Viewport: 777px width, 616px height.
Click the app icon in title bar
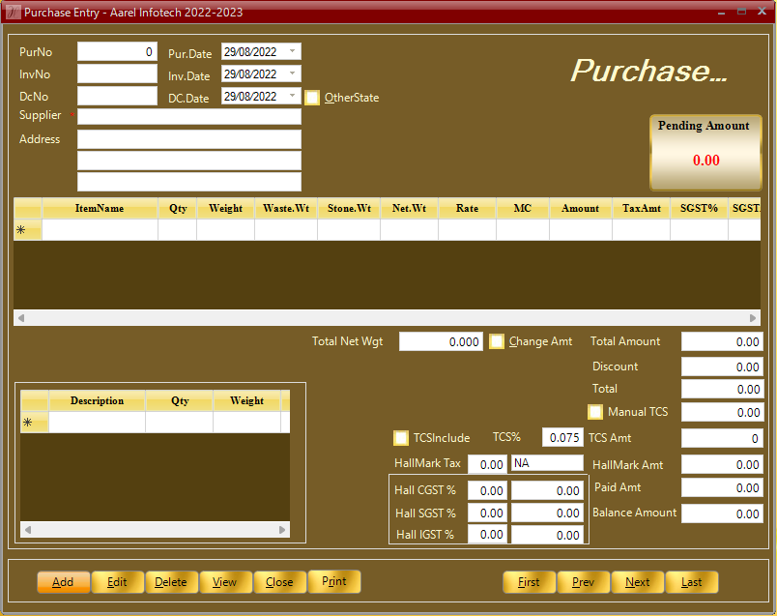14,13
